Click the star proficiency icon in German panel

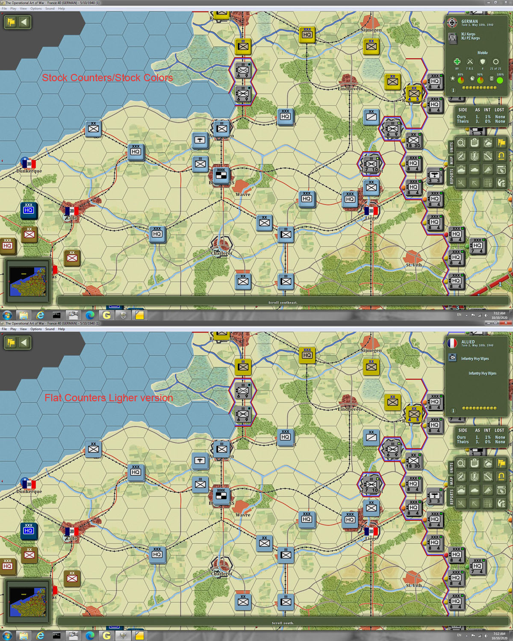tap(452, 79)
